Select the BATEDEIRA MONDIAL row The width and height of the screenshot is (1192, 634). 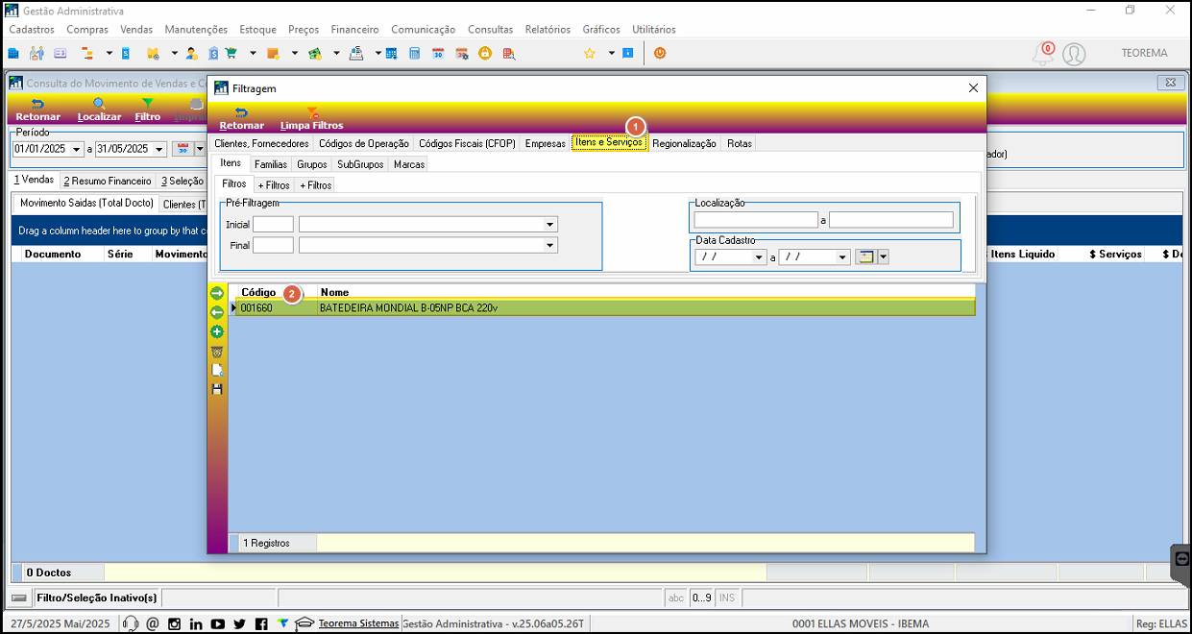pyautogui.click(x=602, y=308)
